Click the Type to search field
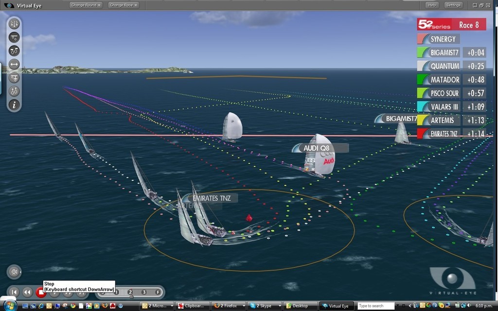This screenshot has width=498, height=311. pyautogui.click(x=376, y=306)
